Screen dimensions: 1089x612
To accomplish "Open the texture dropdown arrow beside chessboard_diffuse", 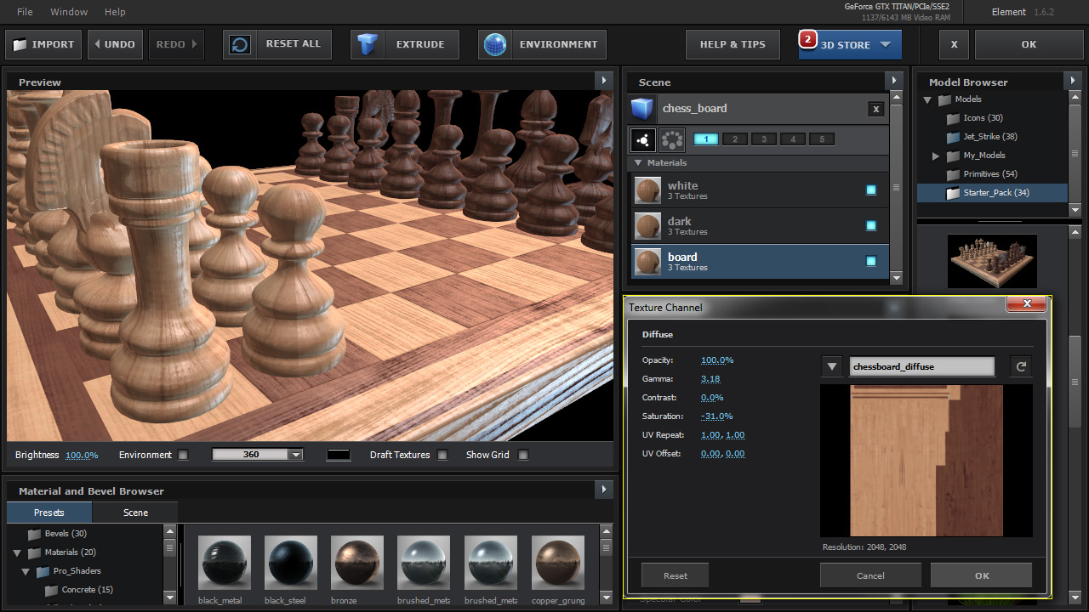I will [x=832, y=366].
